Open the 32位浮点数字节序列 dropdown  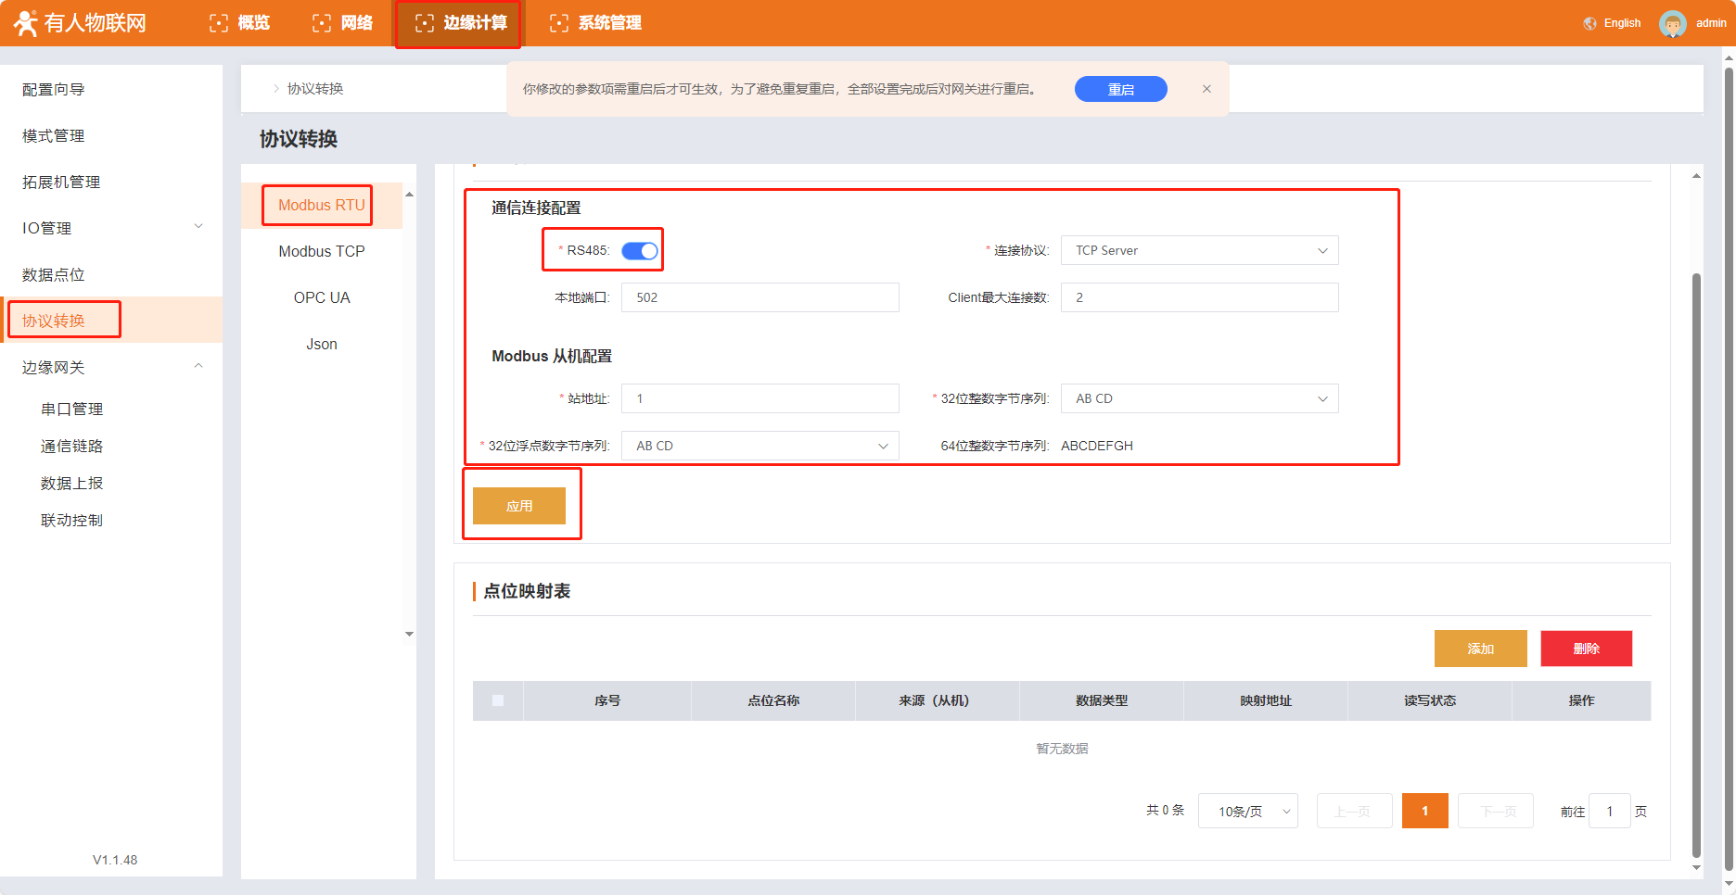tap(759, 446)
